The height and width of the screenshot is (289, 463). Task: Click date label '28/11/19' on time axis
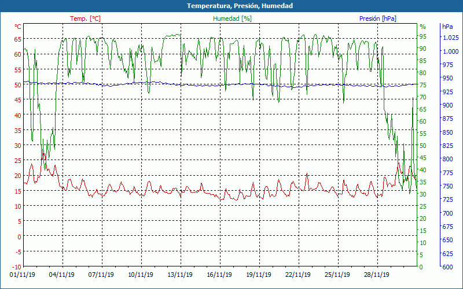[x=377, y=275]
